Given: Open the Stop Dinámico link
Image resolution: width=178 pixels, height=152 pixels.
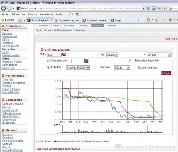Looking at the screenshot, I should coord(11,117).
